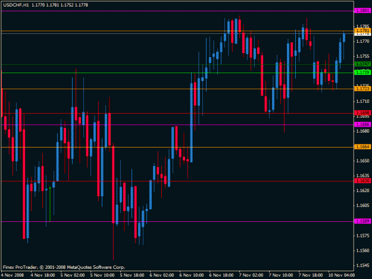The image size is (372, 279).
Task: Select the bright green horizontal line at 1.1739
Action: [177, 73]
